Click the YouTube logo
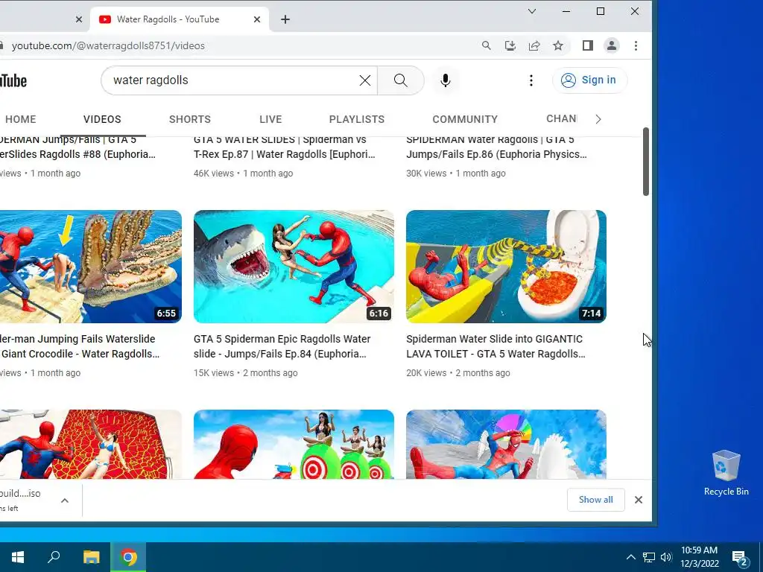Viewport: 763px width, 572px height. tap(13, 80)
